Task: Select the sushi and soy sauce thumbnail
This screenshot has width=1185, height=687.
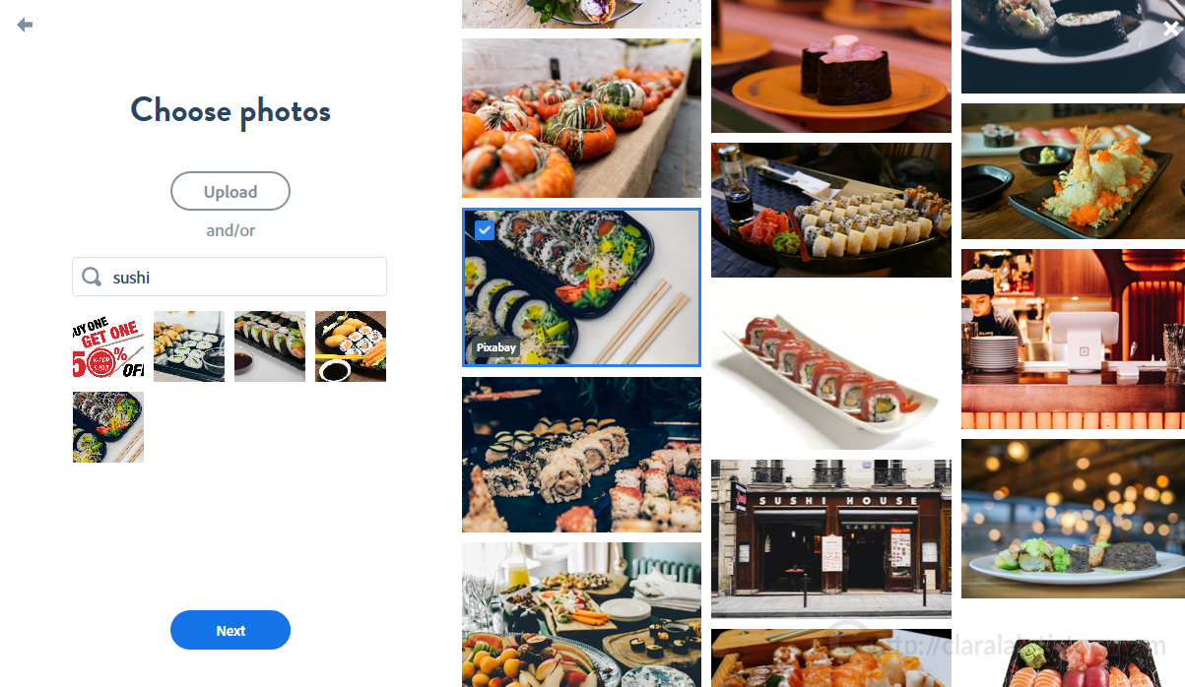Action: [189, 346]
